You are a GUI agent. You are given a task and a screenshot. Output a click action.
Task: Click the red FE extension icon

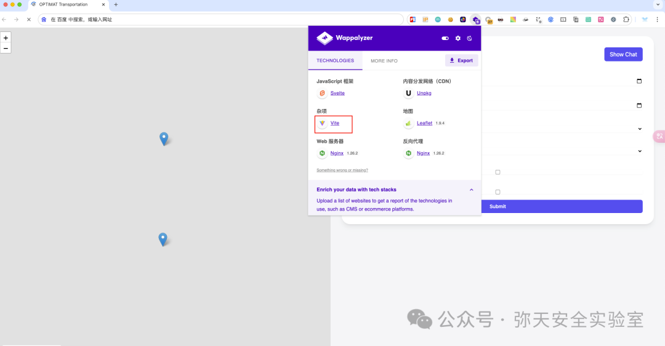pyautogui.click(x=413, y=20)
